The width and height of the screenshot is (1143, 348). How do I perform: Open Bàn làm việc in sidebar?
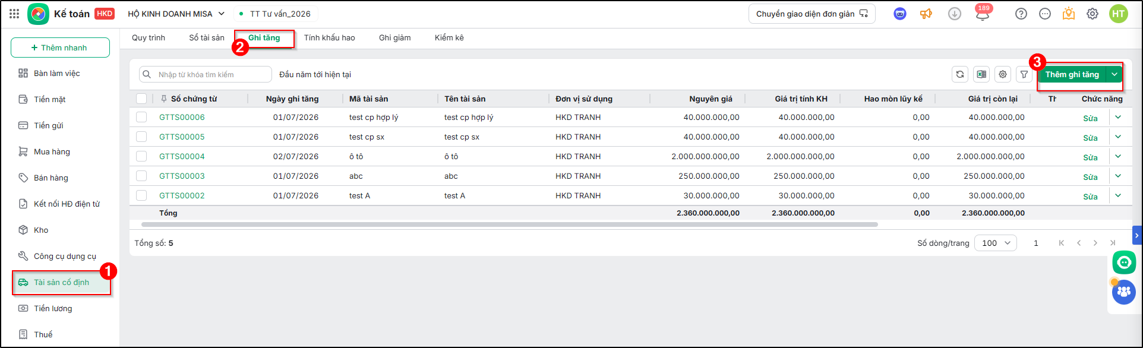tap(56, 73)
